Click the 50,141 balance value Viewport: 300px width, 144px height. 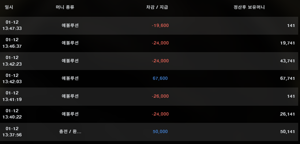(288, 132)
